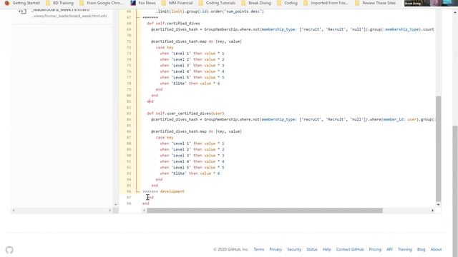Screen dimensions: 458x257
Task: Open the Review These Sites bookmarks folder
Action: click(375, 3)
